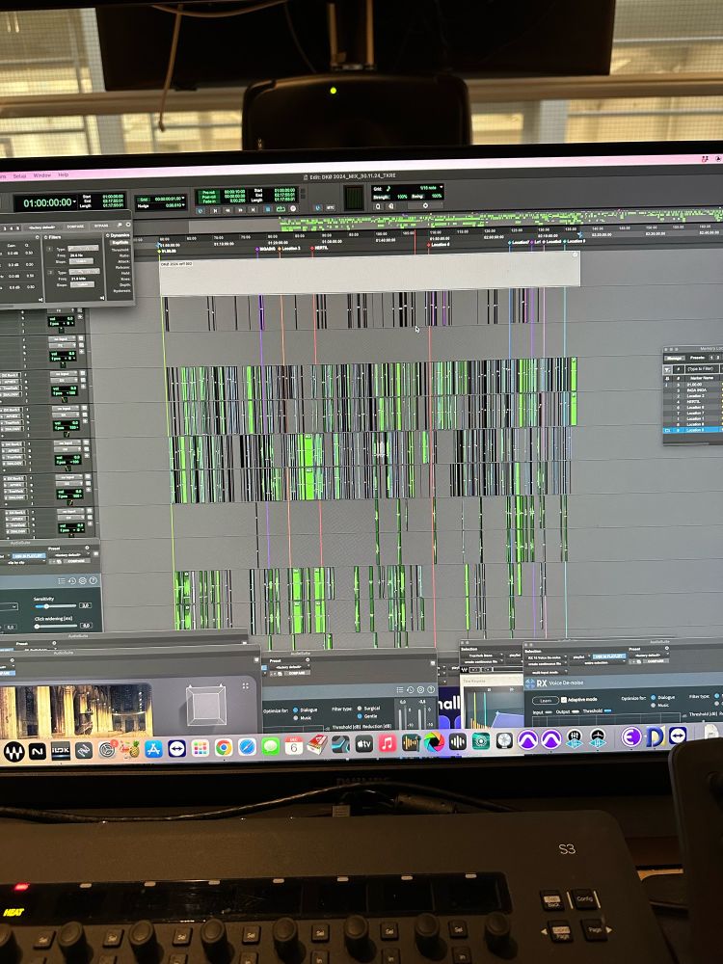Screen dimensions: 723x964
Task: Click the Fast Forward transport button
Action: (x=240, y=210)
